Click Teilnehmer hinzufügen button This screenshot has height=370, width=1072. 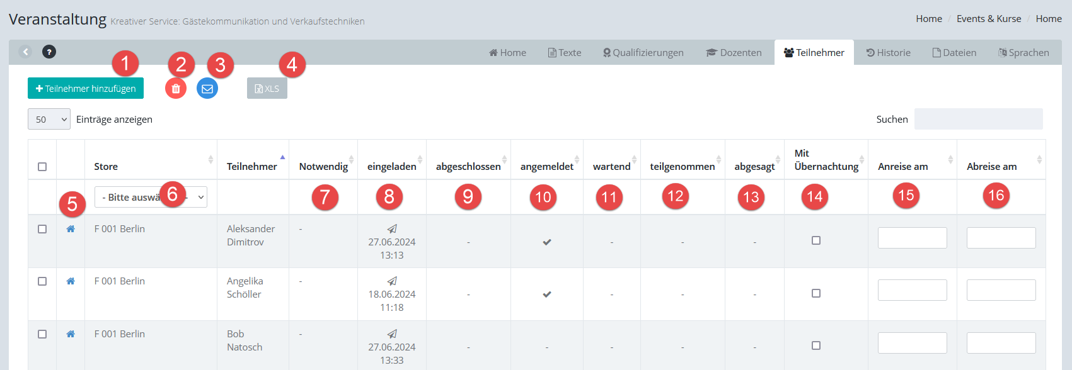click(86, 89)
